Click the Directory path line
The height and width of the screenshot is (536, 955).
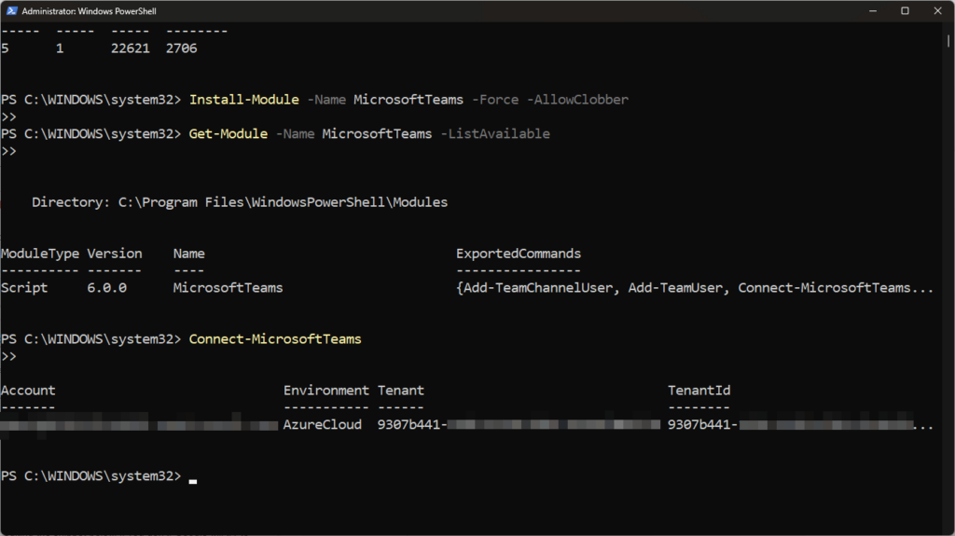click(240, 202)
